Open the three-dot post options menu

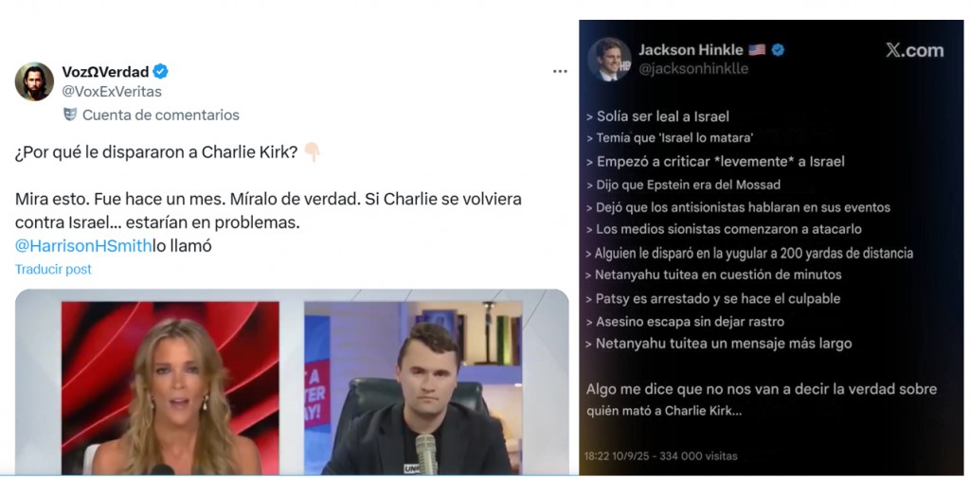(560, 72)
